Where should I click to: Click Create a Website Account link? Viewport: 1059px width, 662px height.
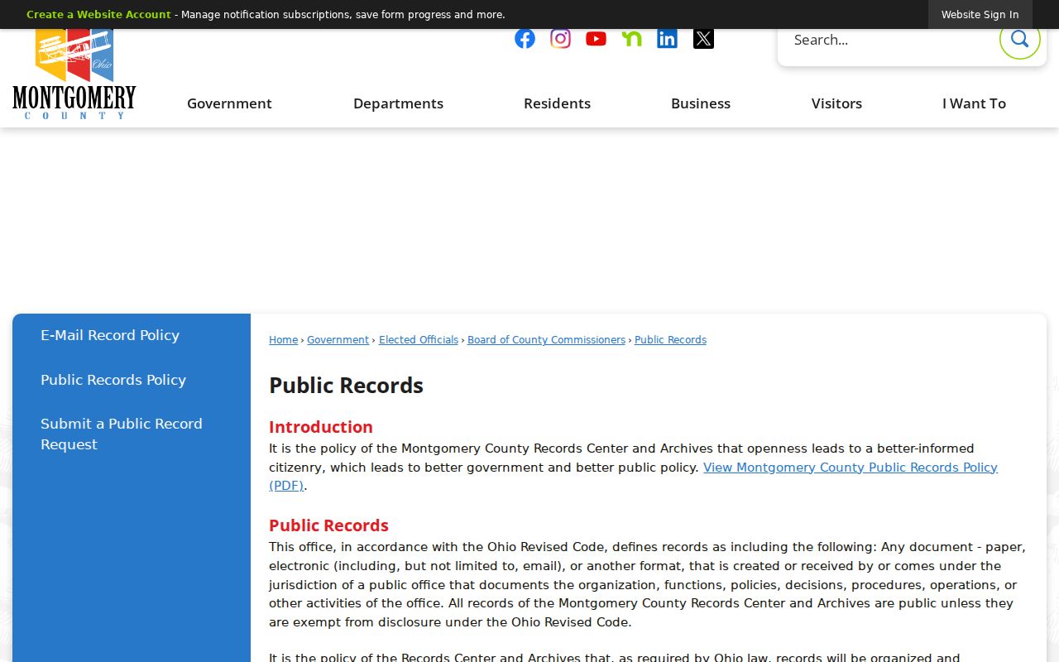98,15
